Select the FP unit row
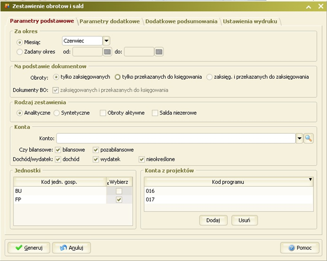Image resolution: width=327 pixels, height=261 pixels. [60, 199]
